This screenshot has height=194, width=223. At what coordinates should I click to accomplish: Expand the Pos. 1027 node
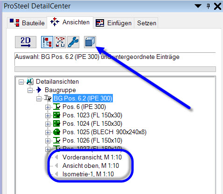point(48,149)
